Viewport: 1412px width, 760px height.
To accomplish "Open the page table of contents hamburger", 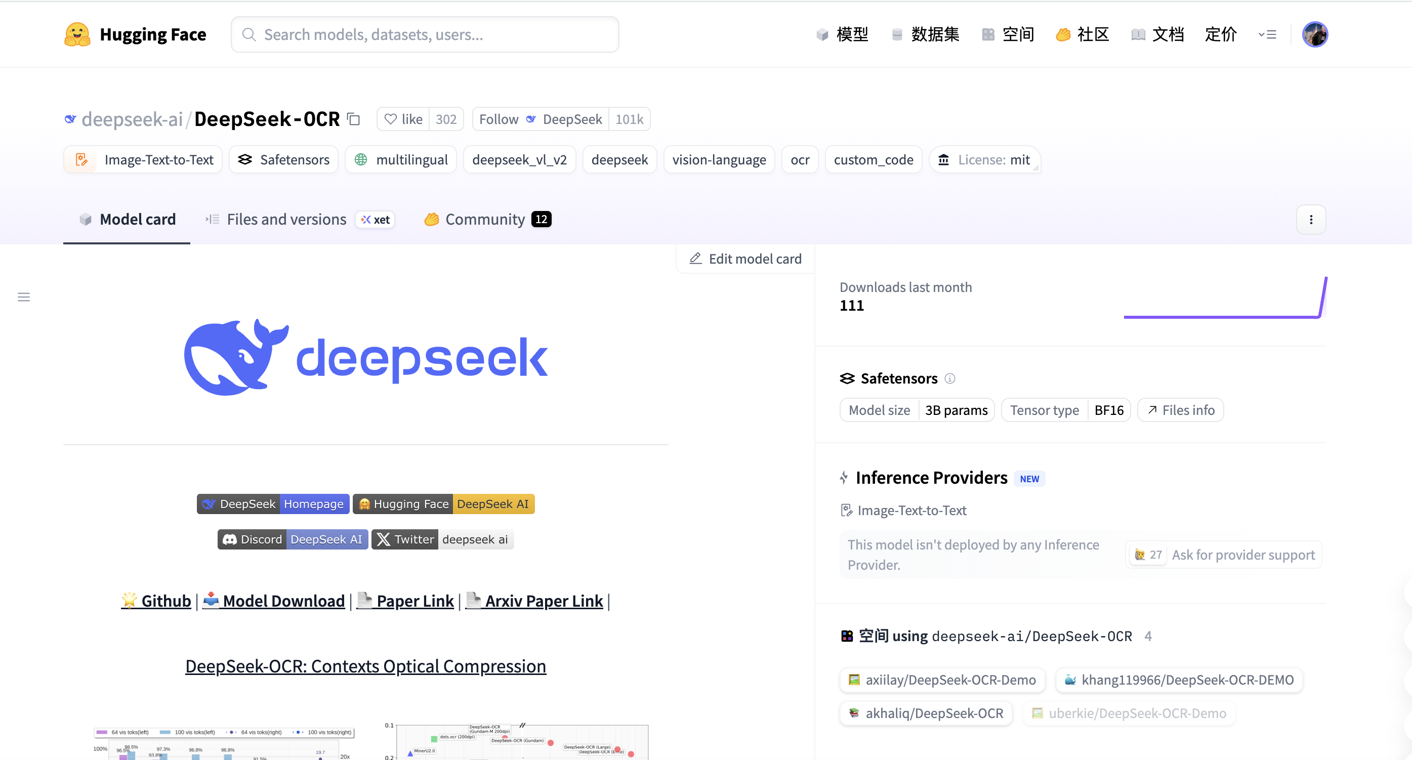I will coord(24,297).
